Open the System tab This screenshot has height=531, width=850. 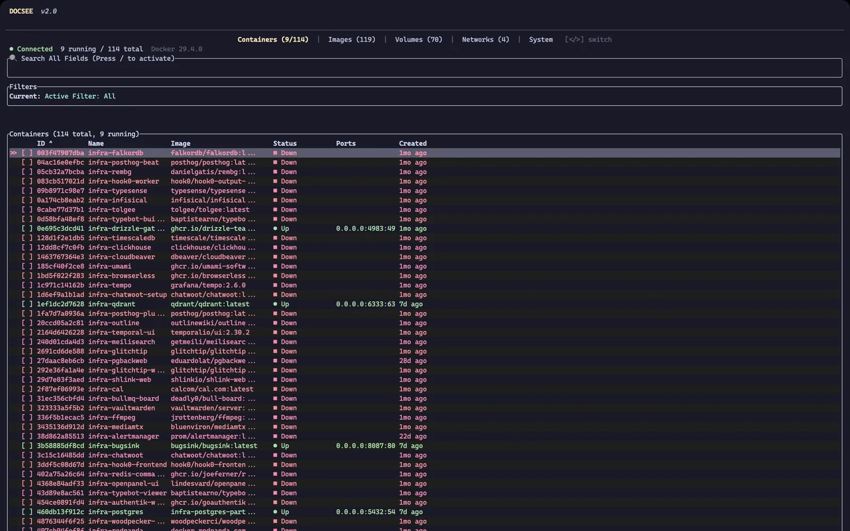[541, 39]
